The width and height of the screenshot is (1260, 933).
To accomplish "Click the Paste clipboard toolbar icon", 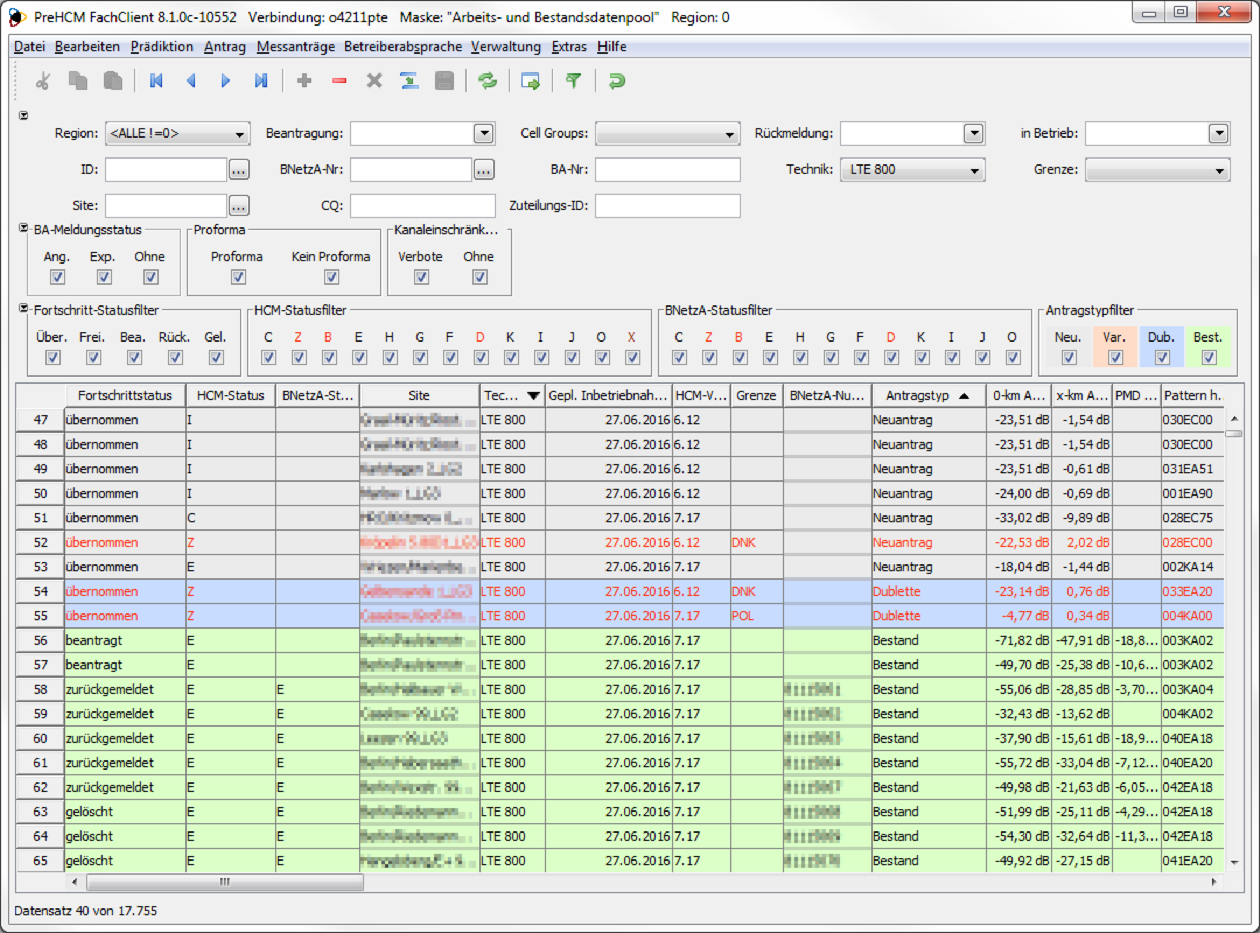I will [x=113, y=81].
